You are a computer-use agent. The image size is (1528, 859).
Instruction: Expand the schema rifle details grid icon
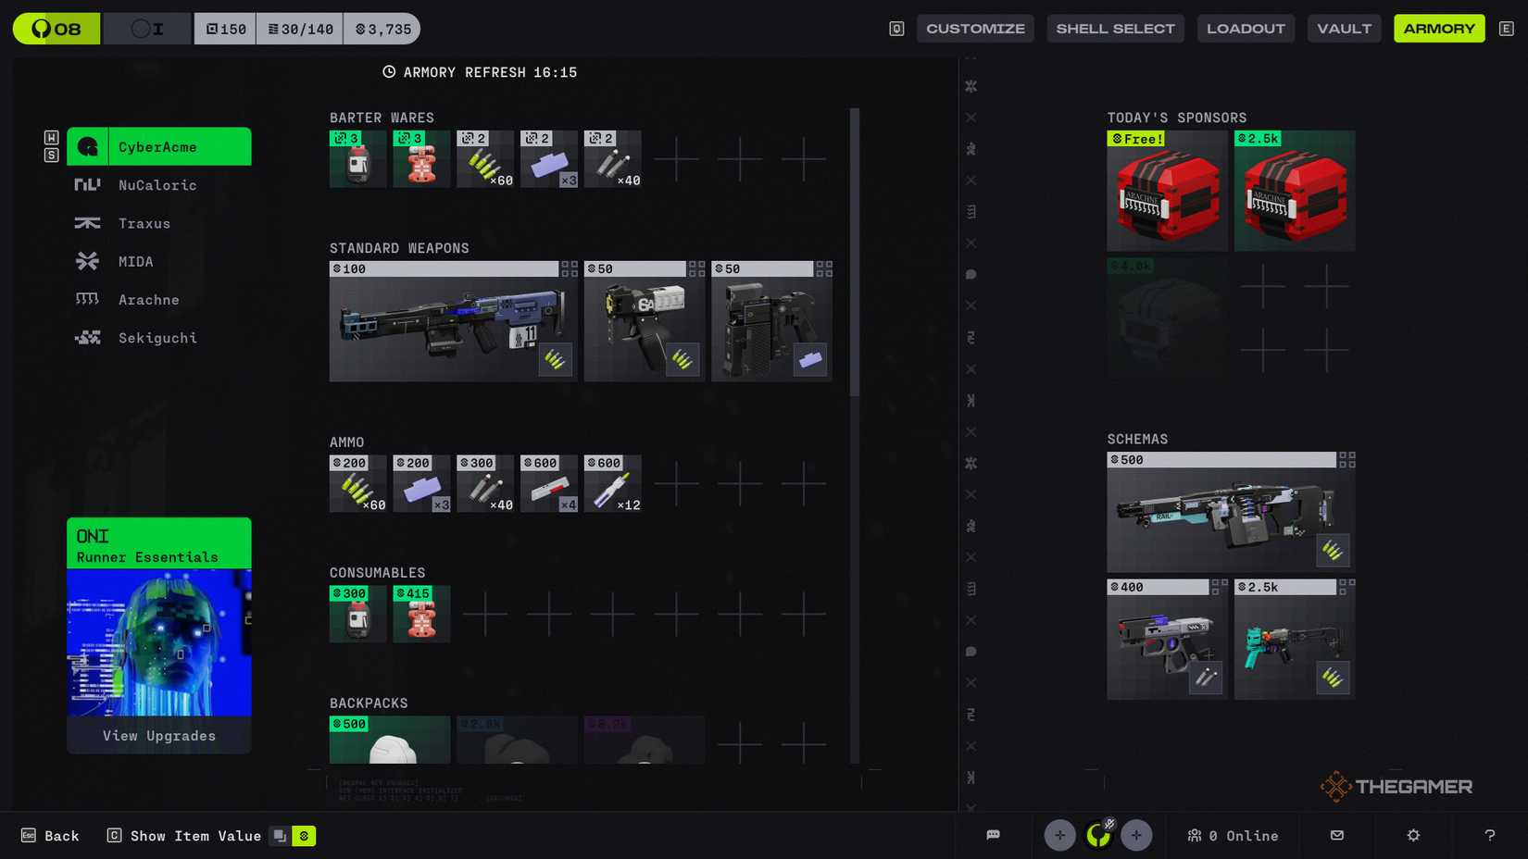point(1345,459)
